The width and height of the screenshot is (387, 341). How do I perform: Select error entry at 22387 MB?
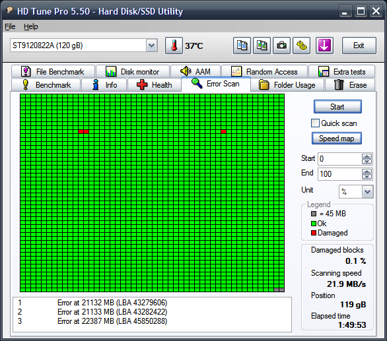pyautogui.click(x=152, y=321)
